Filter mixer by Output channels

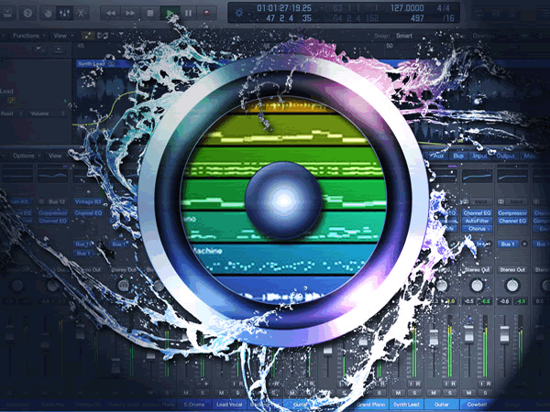(x=506, y=156)
